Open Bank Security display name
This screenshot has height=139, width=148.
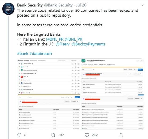30,5
